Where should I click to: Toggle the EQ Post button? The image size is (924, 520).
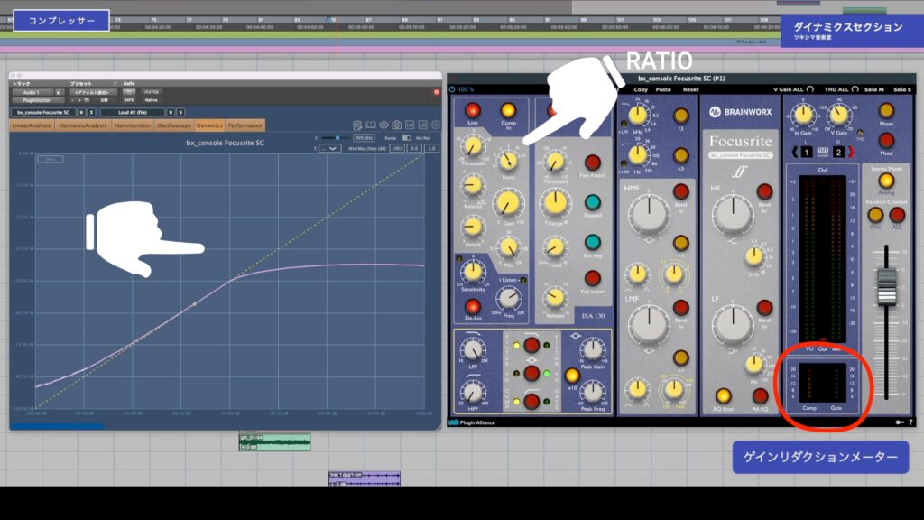723,395
